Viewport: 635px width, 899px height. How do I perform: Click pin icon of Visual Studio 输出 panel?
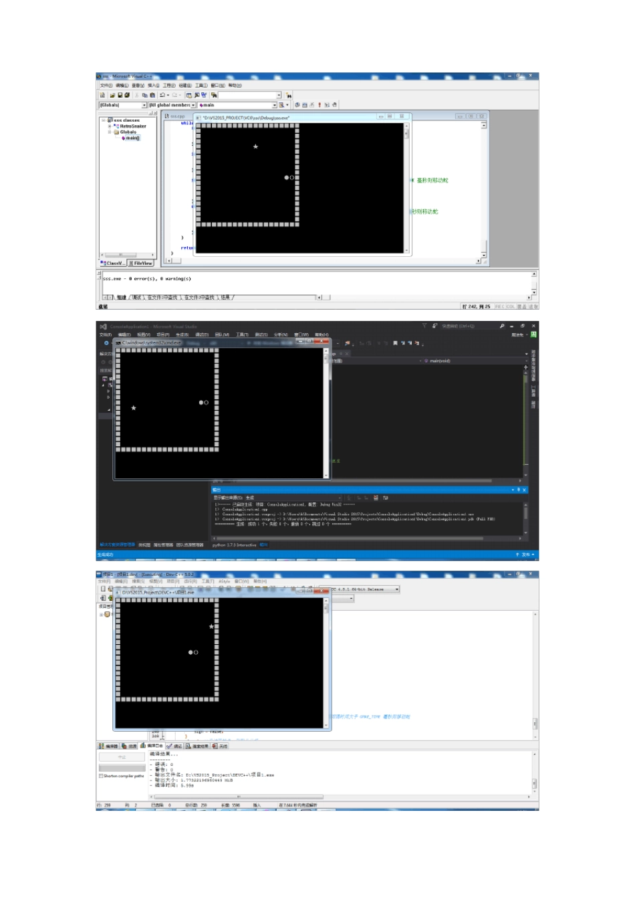pos(519,490)
